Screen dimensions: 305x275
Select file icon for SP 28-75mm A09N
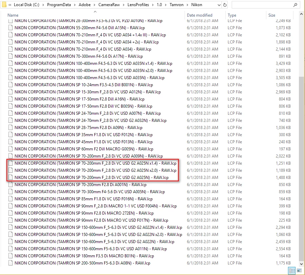pos(11,127)
